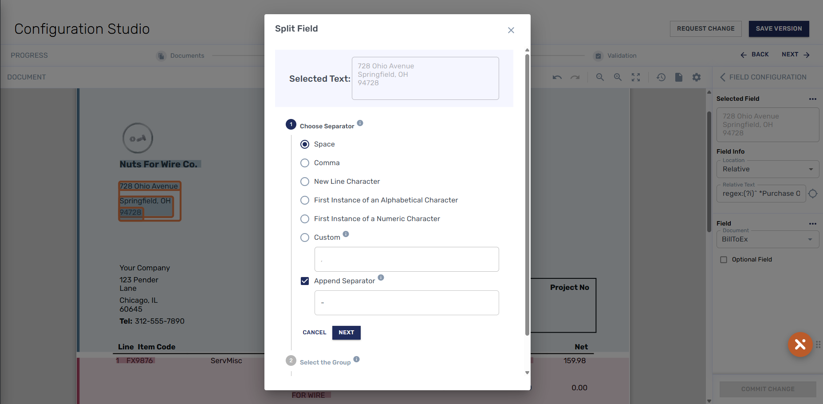Fit document to screen icon
The height and width of the screenshot is (404, 823).
(636, 77)
